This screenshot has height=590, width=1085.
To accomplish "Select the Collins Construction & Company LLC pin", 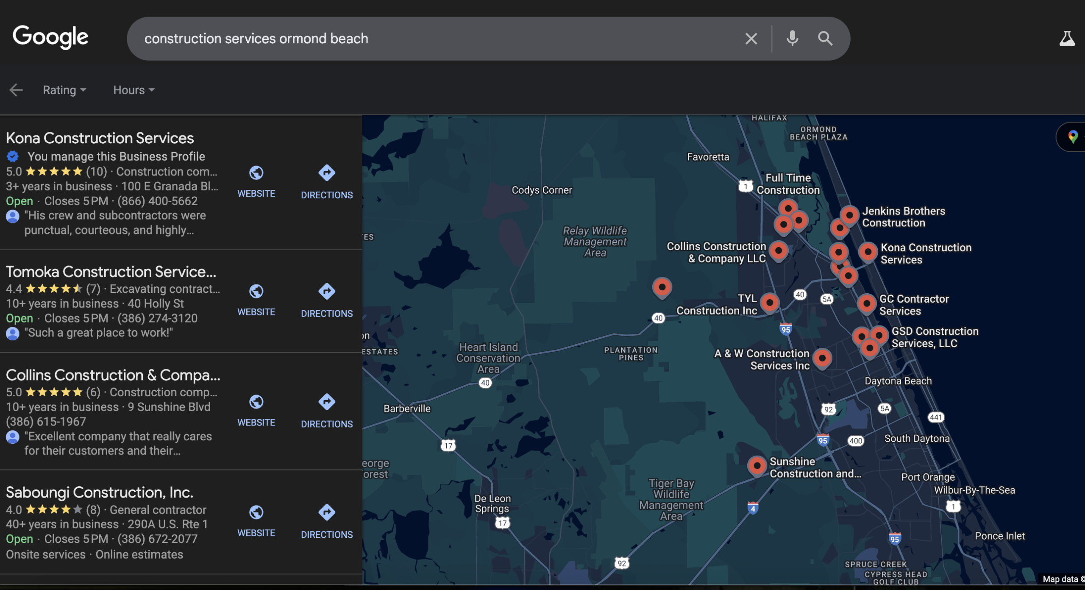I will (779, 252).
